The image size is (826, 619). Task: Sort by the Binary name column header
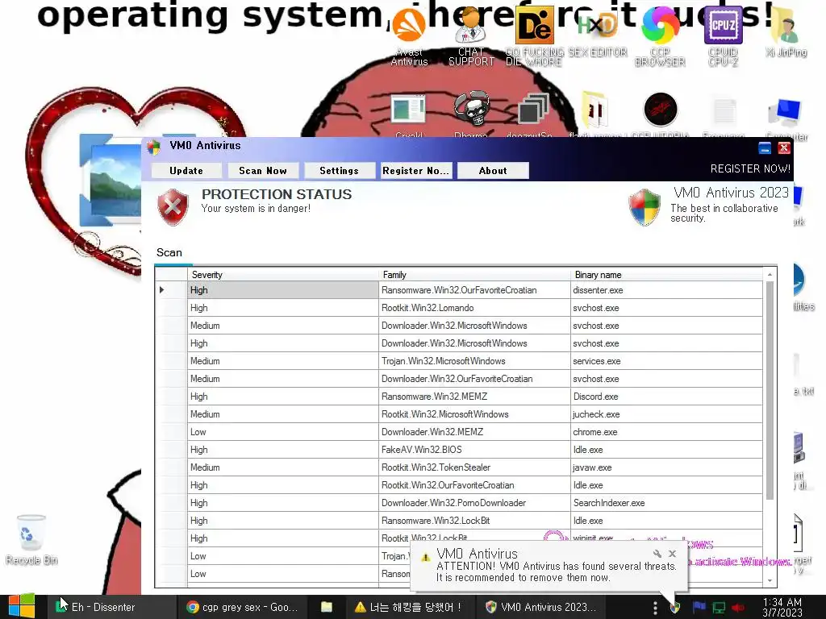[x=667, y=275]
